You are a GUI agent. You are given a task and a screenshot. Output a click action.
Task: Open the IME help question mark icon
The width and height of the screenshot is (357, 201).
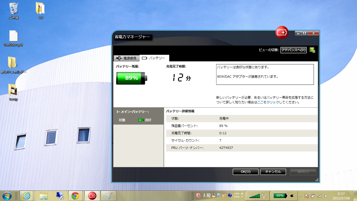[x=230, y=195]
